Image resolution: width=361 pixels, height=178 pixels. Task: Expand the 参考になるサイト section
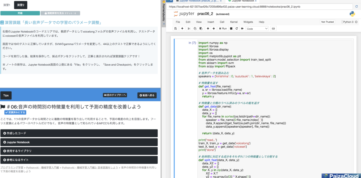pyautogui.click(x=79, y=159)
